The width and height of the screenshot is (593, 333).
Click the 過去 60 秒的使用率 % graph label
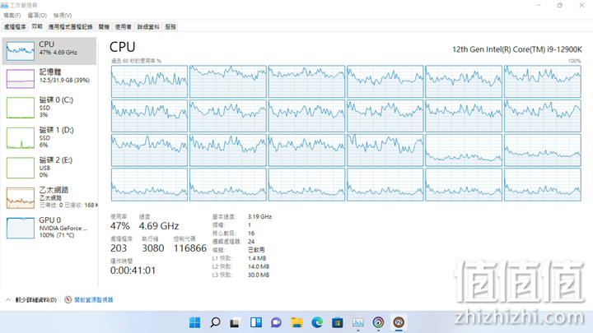pyautogui.click(x=136, y=61)
